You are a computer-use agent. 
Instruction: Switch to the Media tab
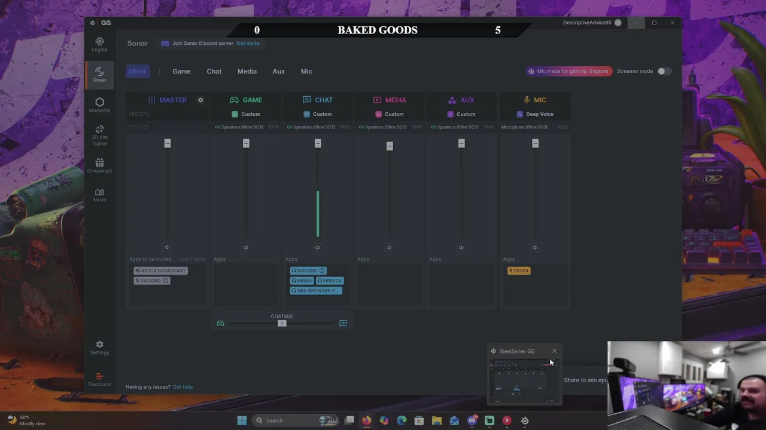click(247, 71)
